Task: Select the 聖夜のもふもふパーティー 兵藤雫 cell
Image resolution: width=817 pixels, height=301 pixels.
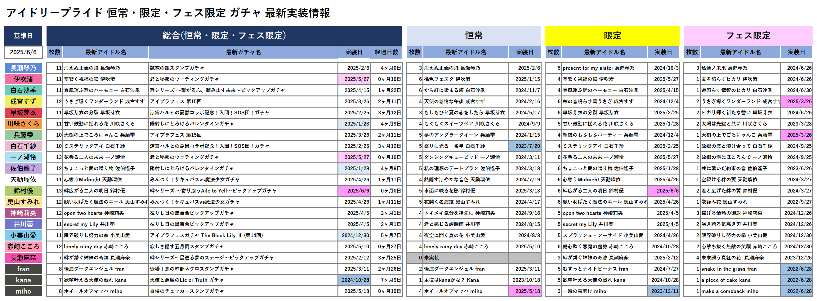Action: click(604, 135)
